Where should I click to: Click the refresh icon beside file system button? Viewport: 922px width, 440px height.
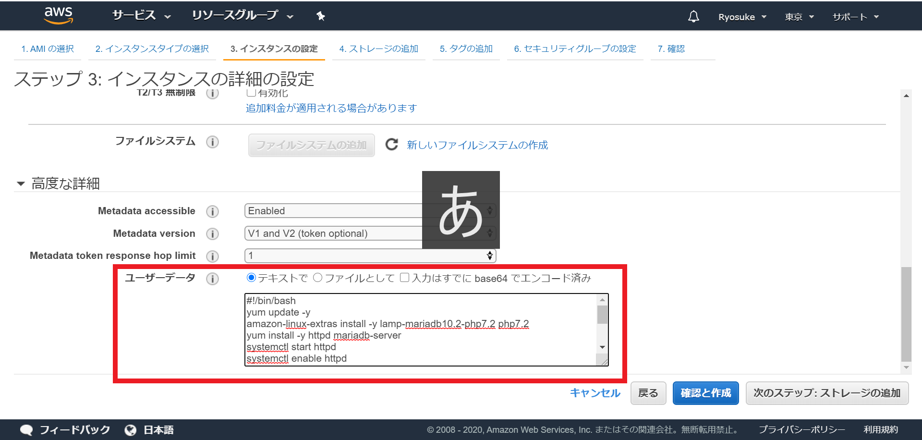tap(392, 145)
